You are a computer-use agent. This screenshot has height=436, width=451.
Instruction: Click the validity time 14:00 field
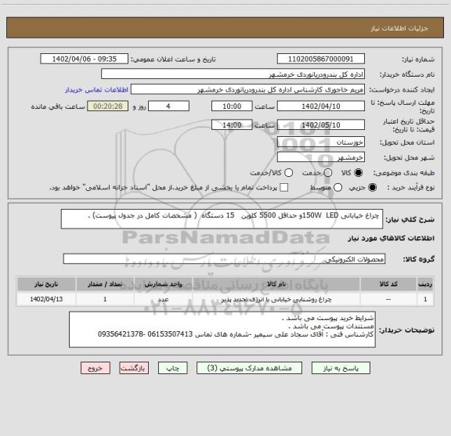pyautogui.click(x=232, y=124)
